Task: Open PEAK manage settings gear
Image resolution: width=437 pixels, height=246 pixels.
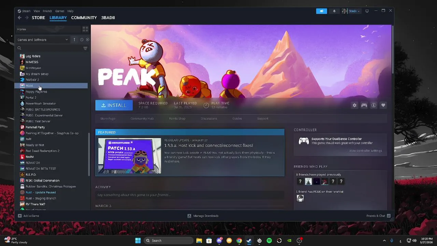Action: [354, 105]
